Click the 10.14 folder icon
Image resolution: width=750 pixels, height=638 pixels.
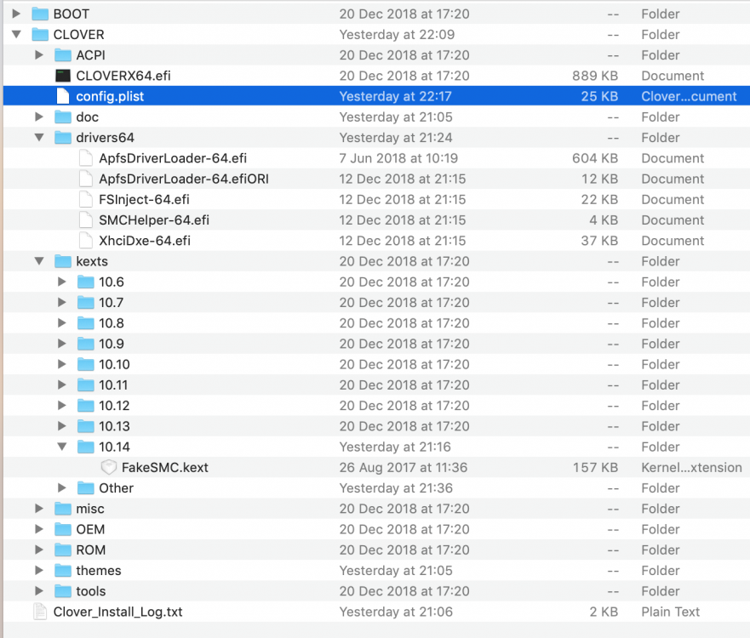86,447
